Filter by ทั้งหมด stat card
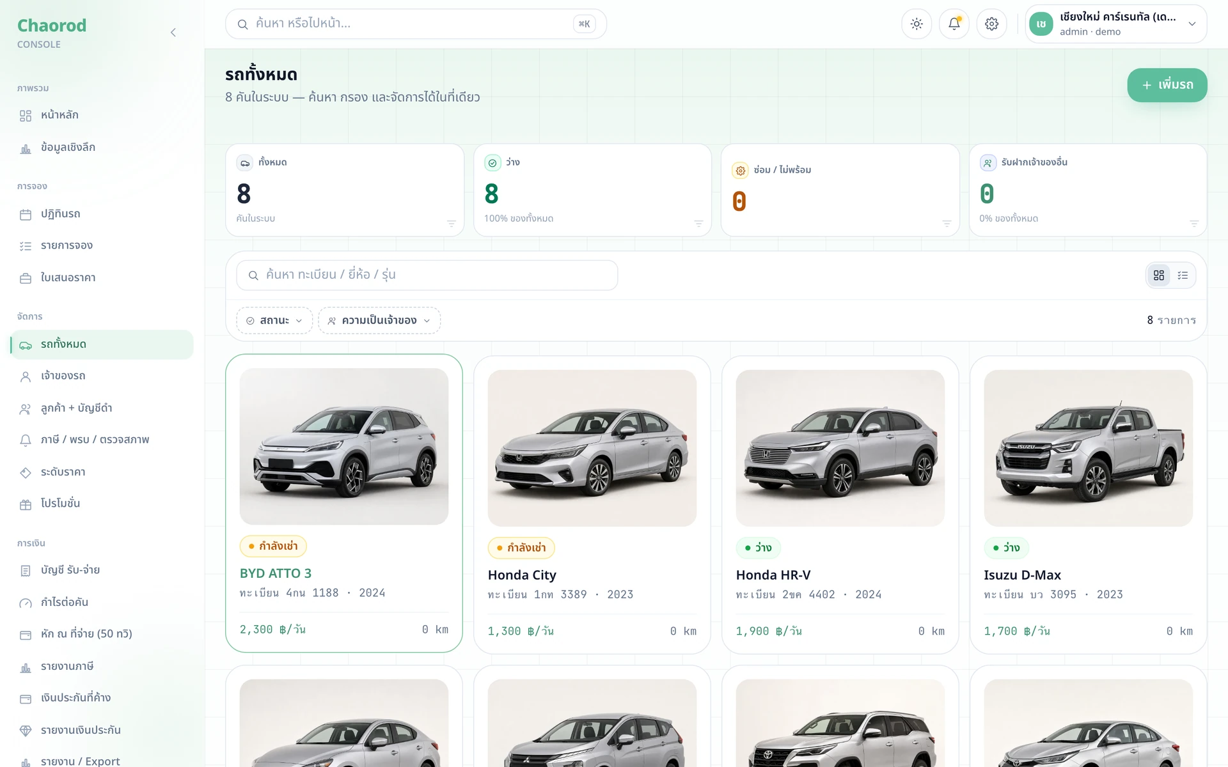The height and width of the screenshot is (767, 1228). [345, 190]
